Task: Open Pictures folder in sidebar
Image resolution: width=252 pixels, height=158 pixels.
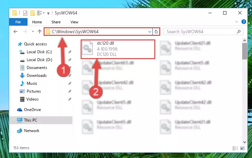Action: (34, 91)
